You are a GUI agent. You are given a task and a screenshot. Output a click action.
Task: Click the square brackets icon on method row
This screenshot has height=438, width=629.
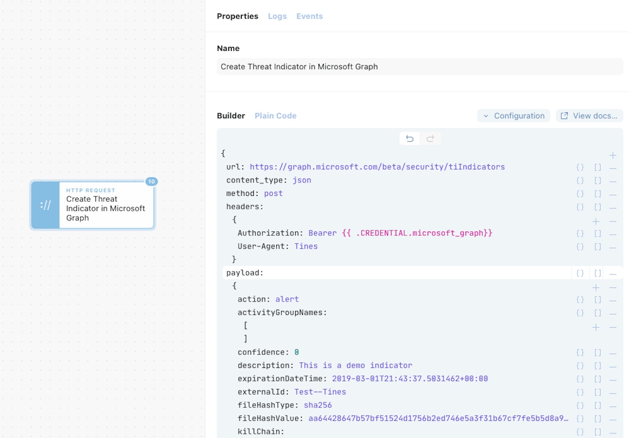click(x=598, y=194)
